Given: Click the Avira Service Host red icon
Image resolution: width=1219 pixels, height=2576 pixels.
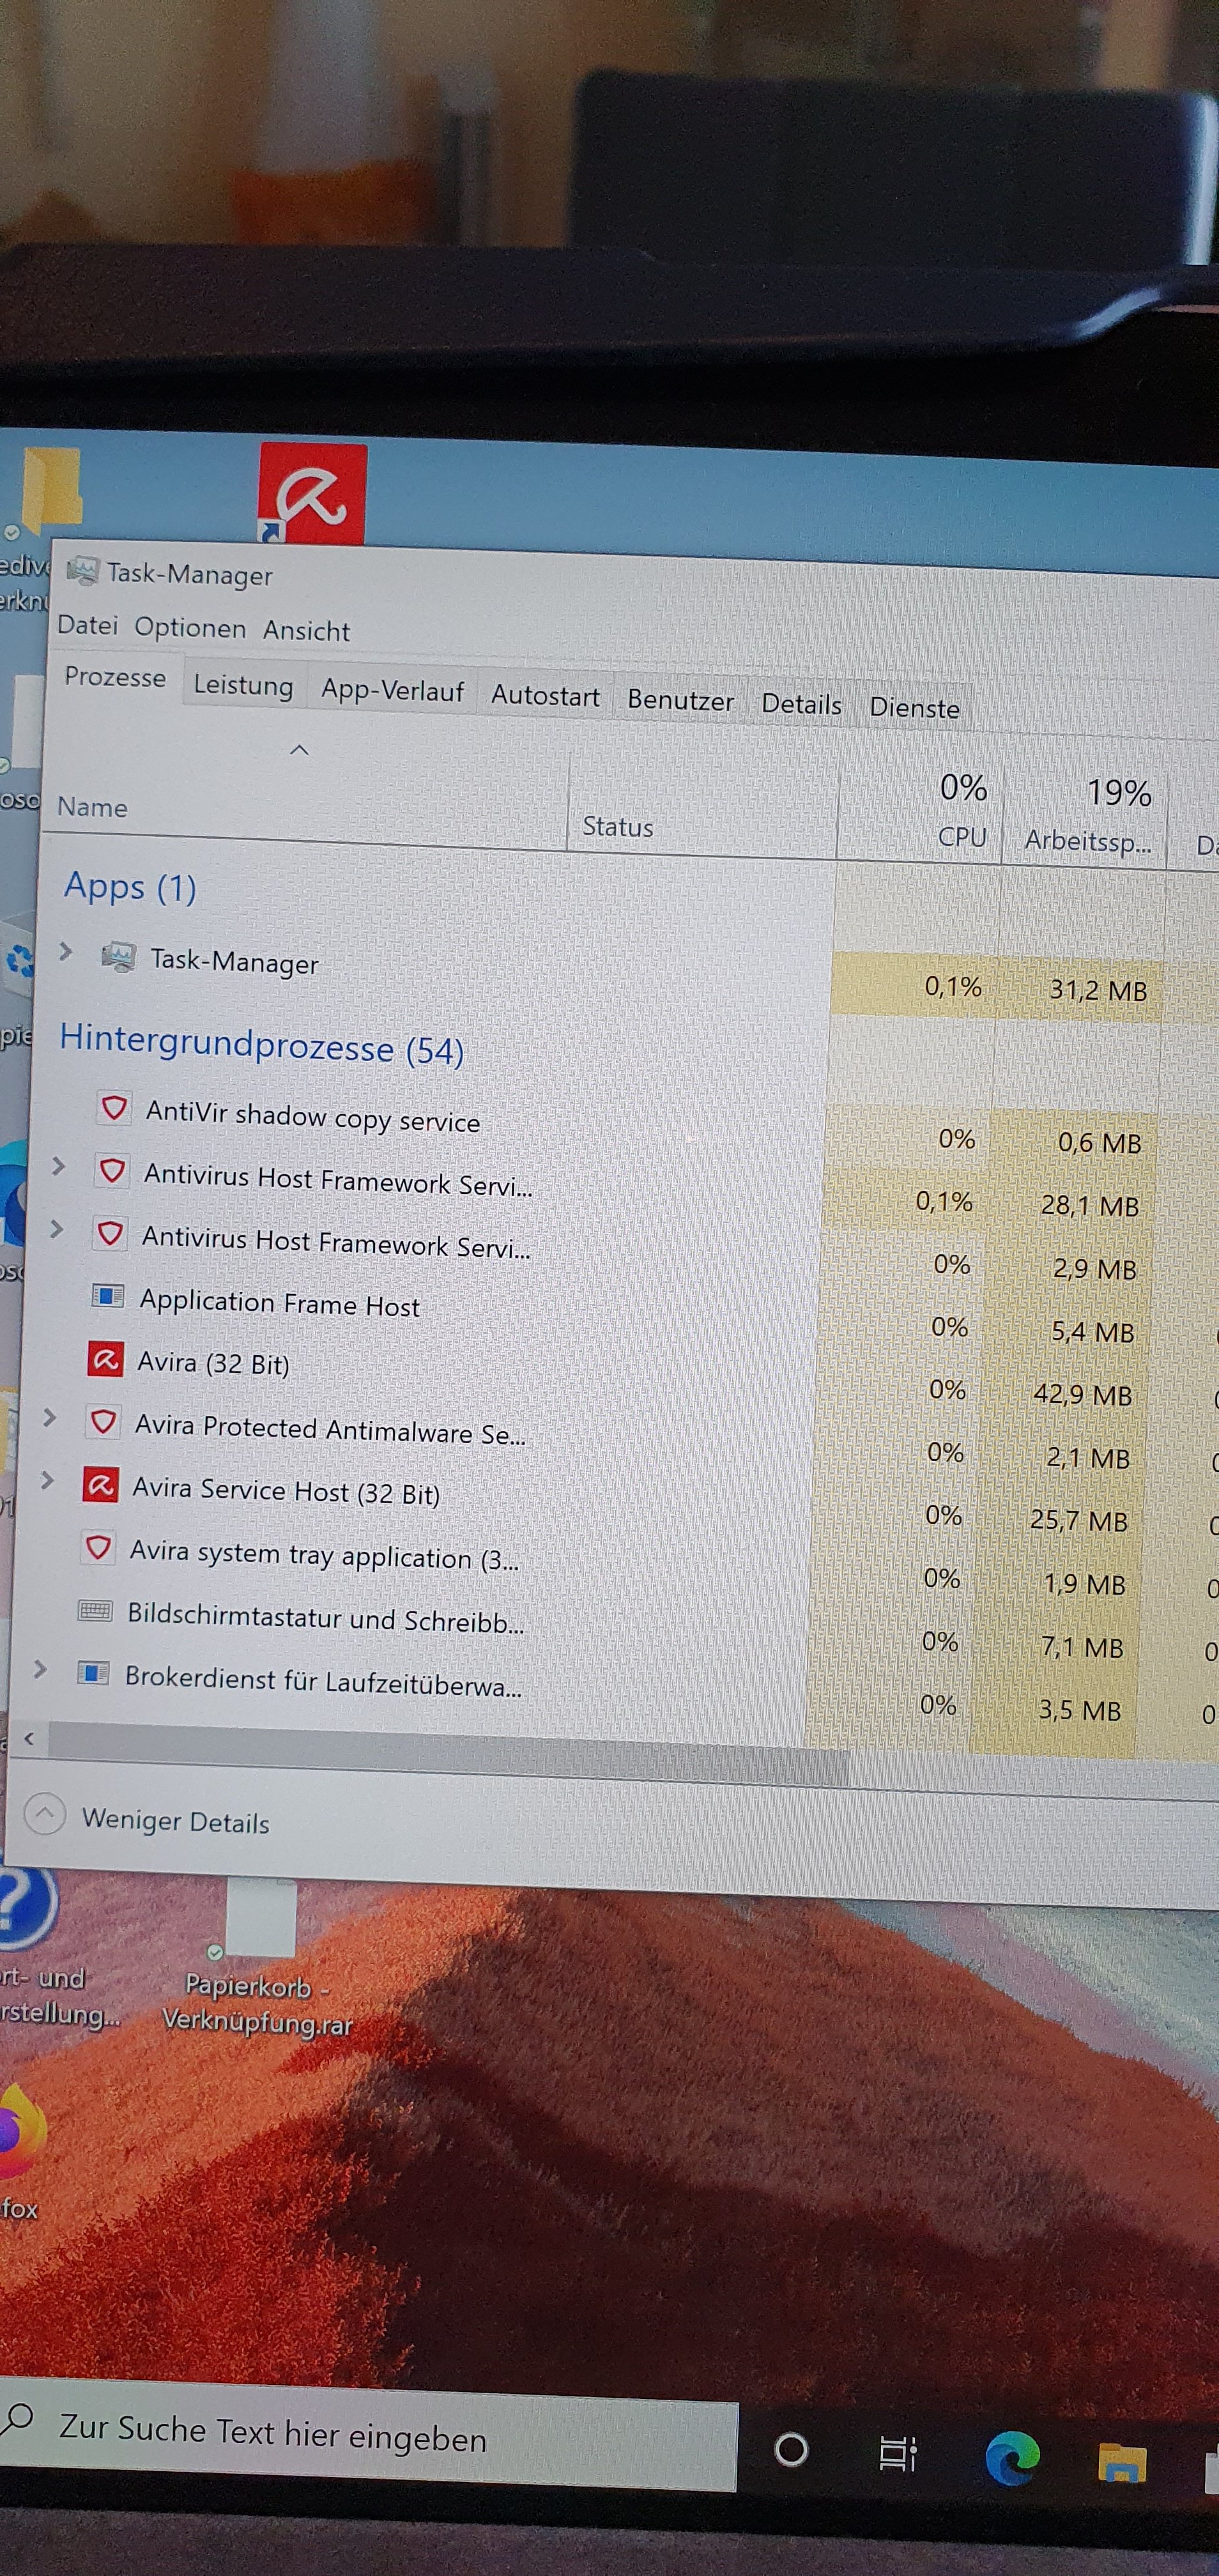Looking at the screenshot, I should click(x=100, y=1485).
